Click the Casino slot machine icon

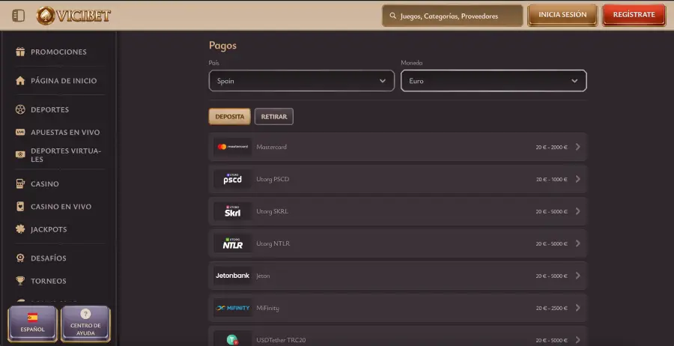coord(20,183)
